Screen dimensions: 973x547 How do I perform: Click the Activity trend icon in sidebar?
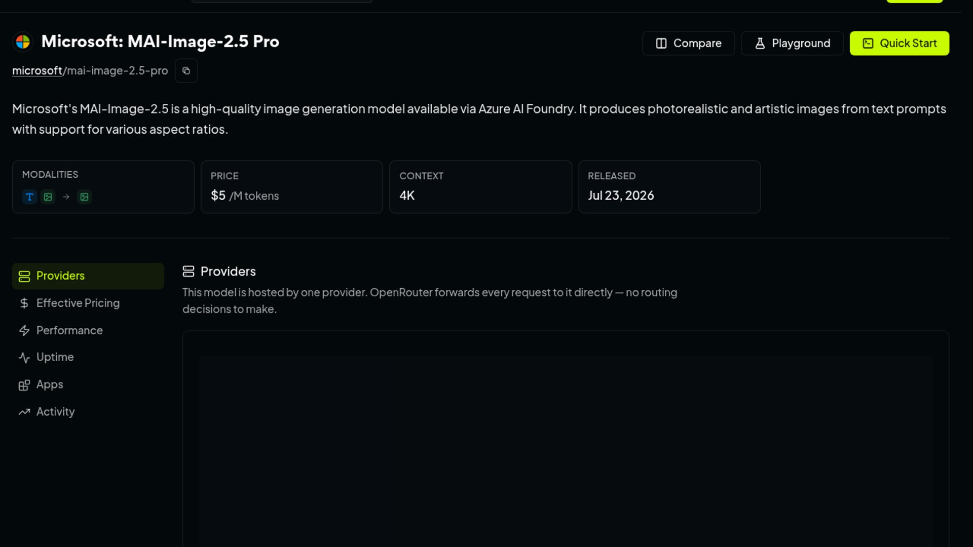click(x=24, y=412)
